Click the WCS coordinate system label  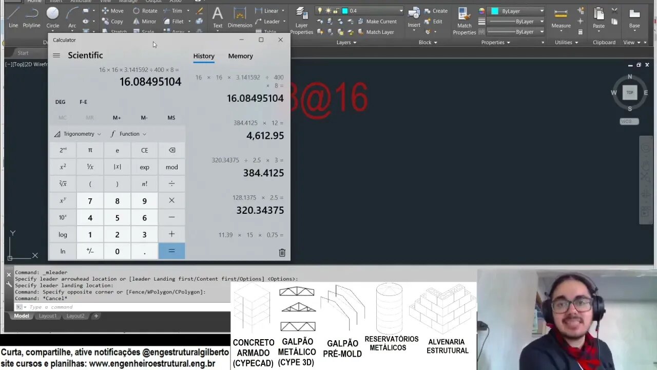629,121
